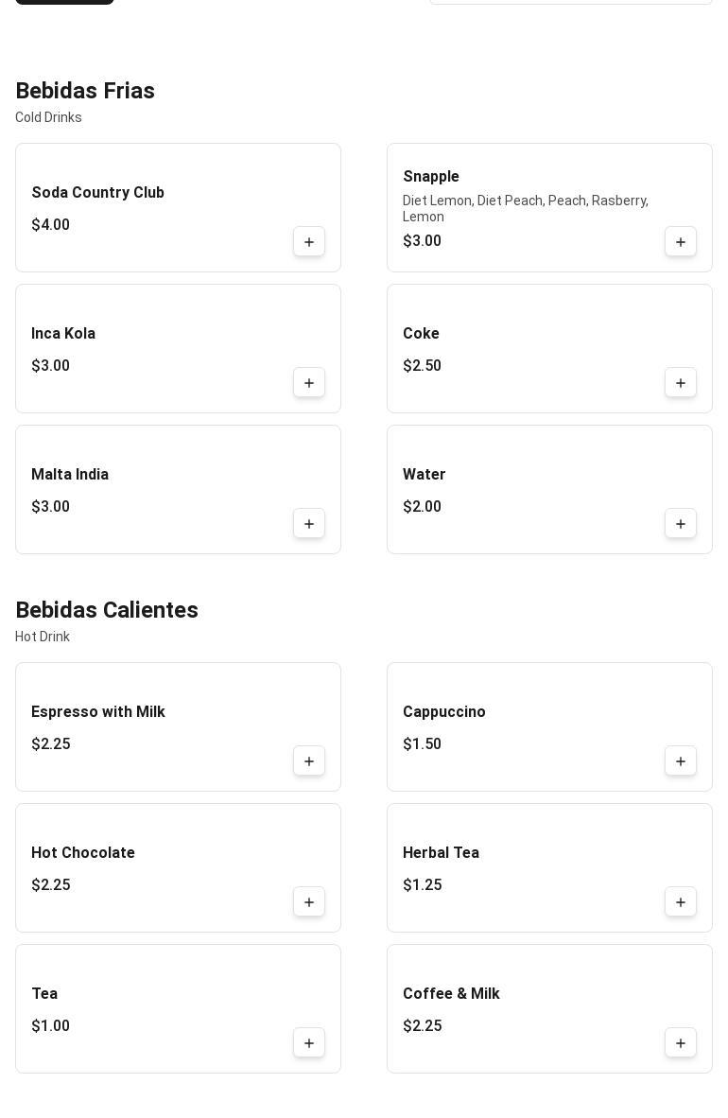Viewport: 728px width, 1118px height.
Task: Open the Snapple item name
Action: [431, 177]
